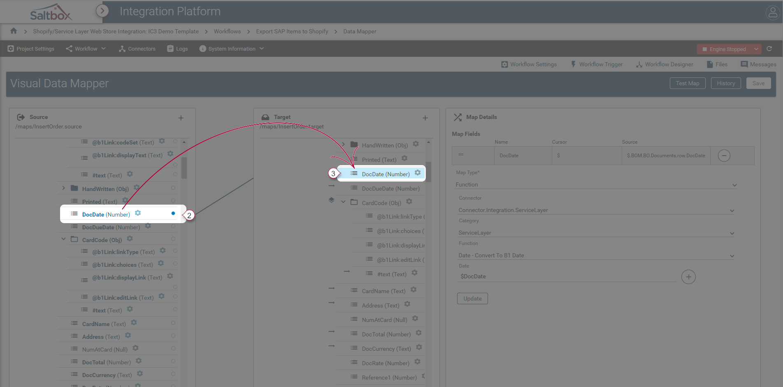Open the user profile icon
783x387 pixels.
pyautogui.click(x=772, y=12)
